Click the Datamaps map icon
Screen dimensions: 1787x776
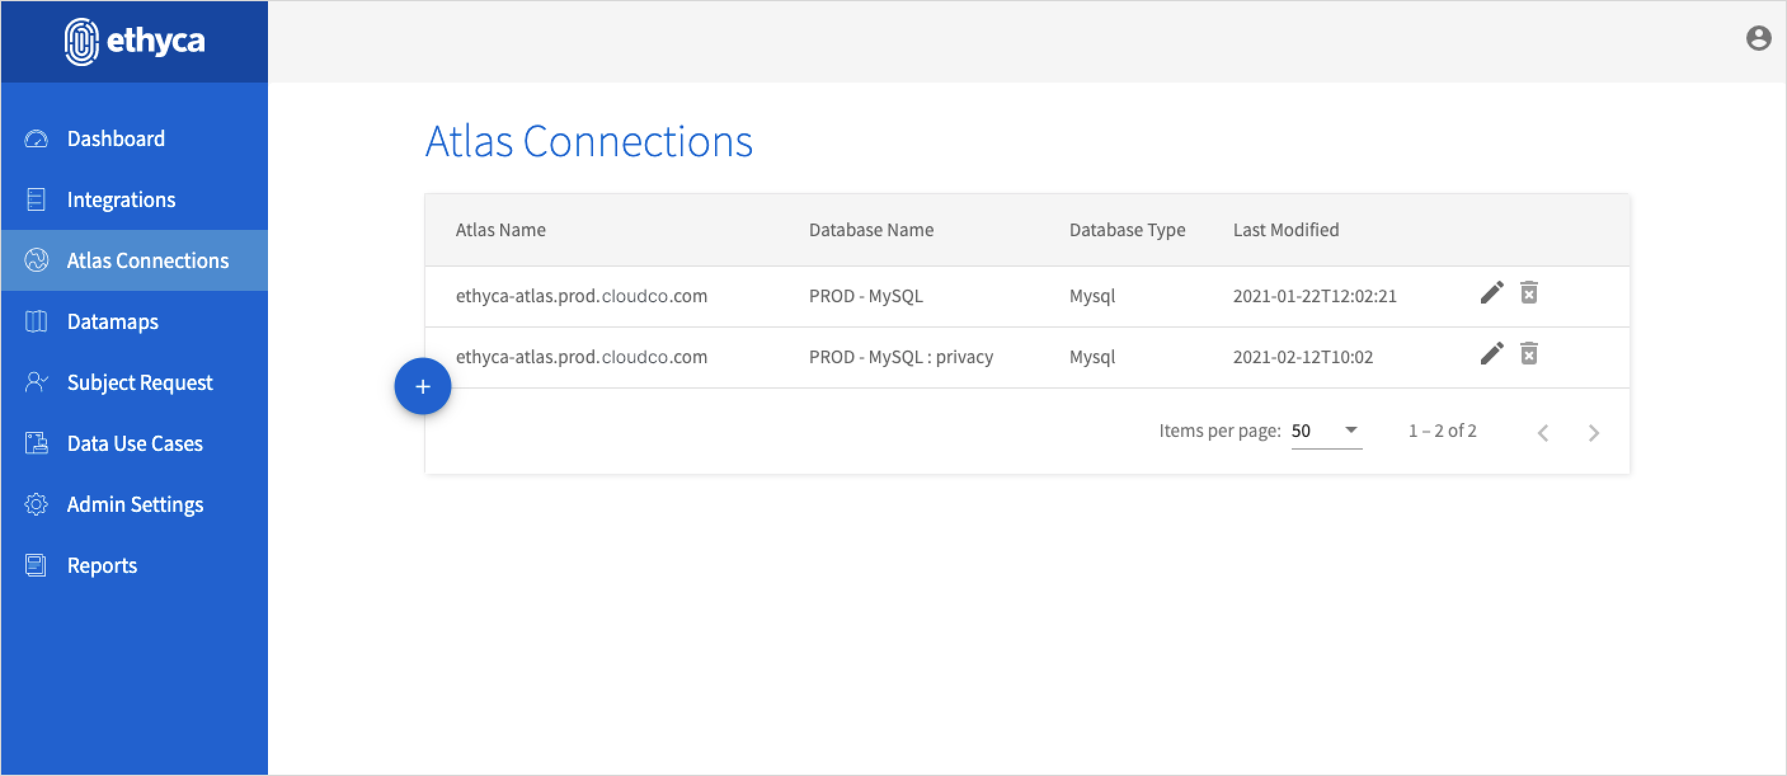(36, 322)
